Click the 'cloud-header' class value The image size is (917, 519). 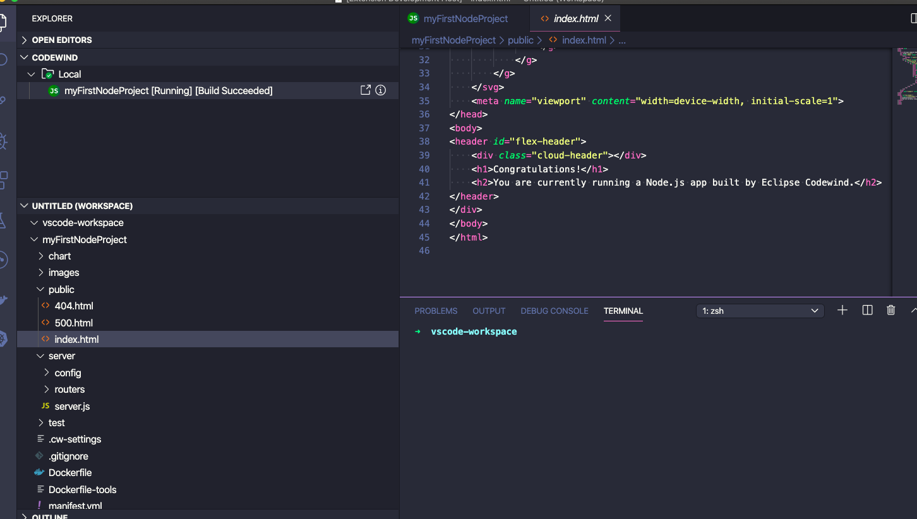pyautogui.click(x=570, y=155)
